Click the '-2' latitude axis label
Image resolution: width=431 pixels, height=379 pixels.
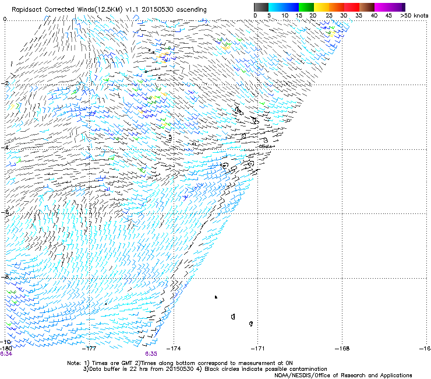tap(5, 83)
